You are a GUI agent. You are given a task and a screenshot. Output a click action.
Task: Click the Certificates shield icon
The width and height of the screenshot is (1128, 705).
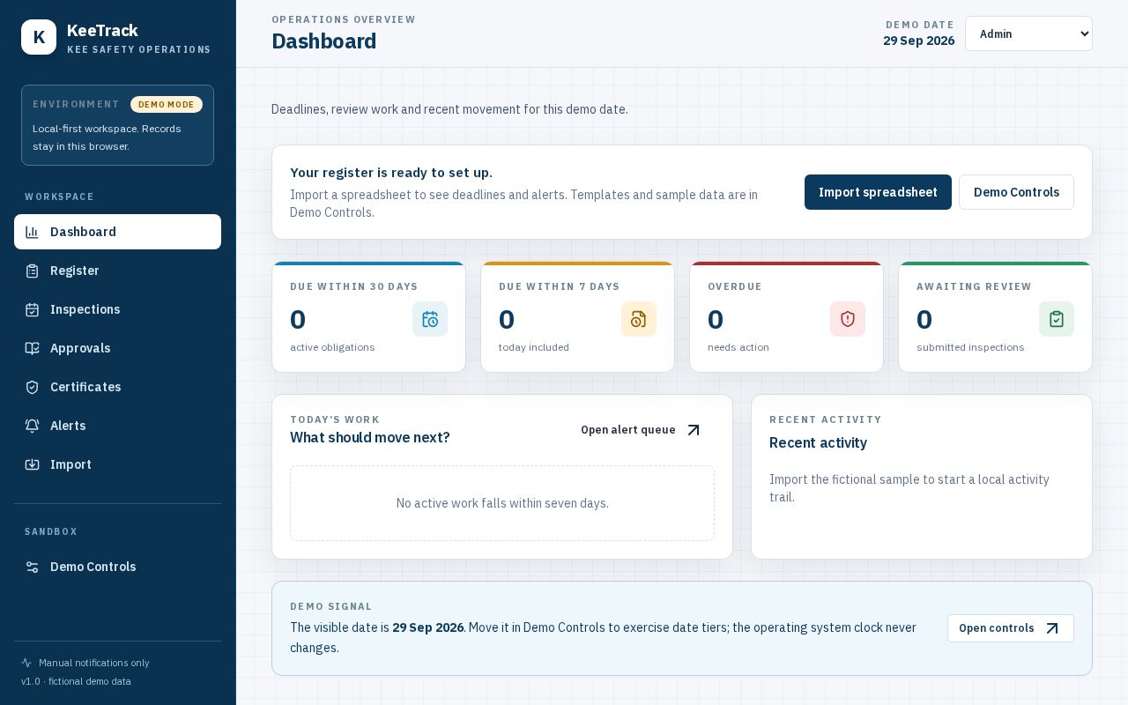pyautogui.click(x=32, y=387)
